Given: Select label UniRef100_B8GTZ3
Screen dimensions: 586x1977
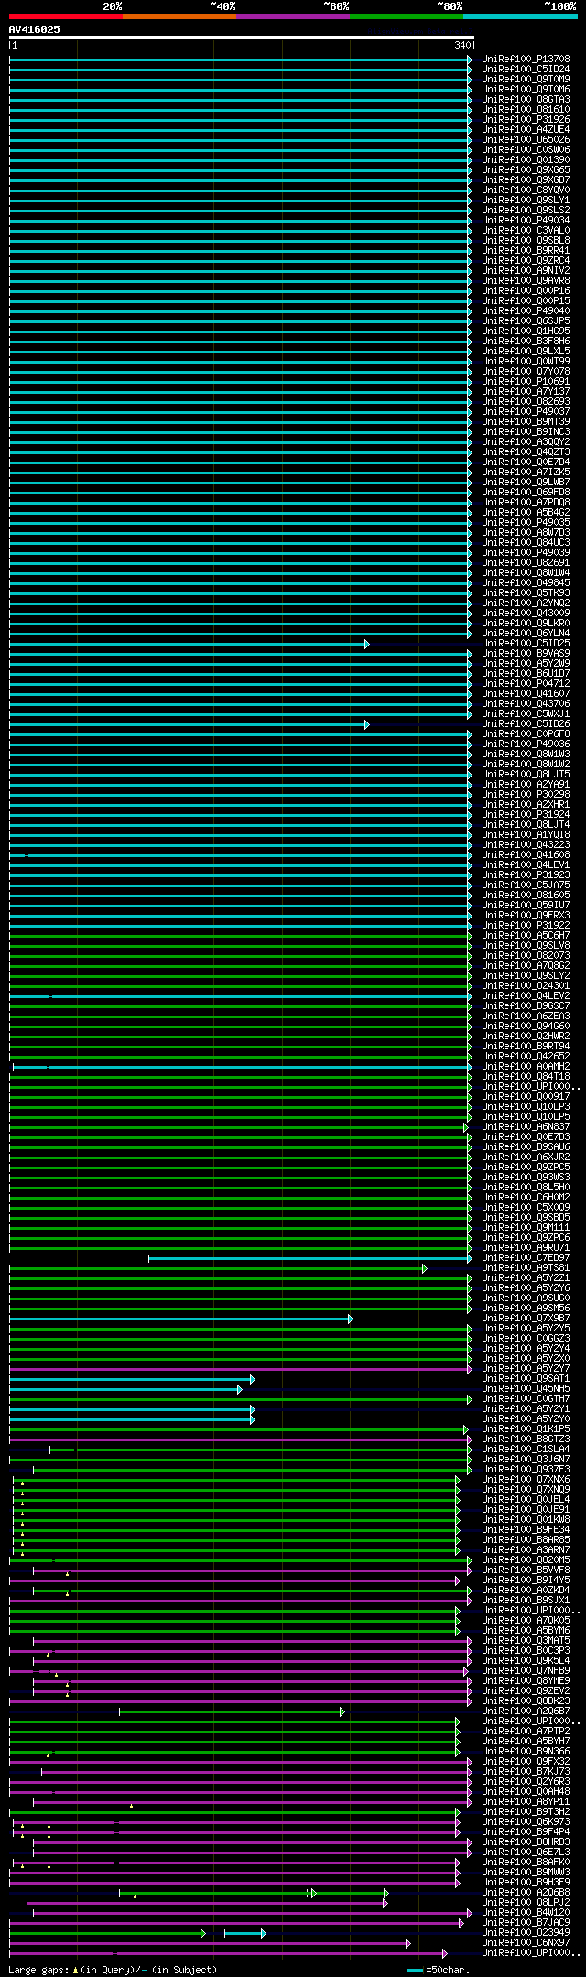Looking at the screenshot, I should (526, 1439).
